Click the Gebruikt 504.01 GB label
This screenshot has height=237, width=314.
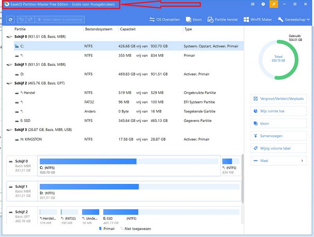[295, 38]
